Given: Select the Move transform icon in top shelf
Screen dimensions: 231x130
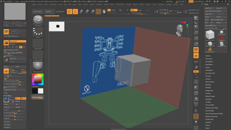Looking at the screenshot, I should pyautogui.click(x=81, y=12).
